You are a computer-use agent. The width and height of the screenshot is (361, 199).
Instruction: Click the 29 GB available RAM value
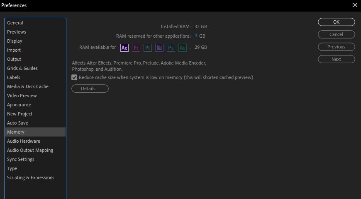tap(200, 47)
